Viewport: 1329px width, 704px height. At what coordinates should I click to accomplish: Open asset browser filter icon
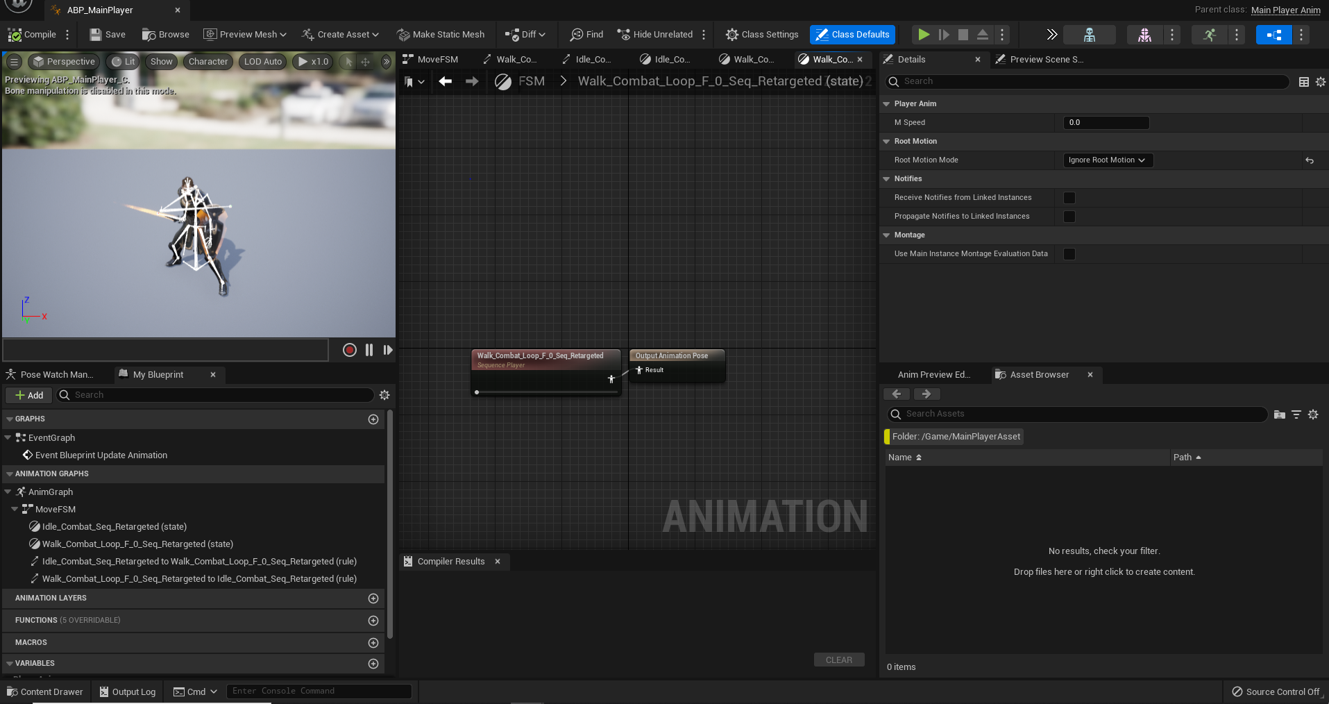pos(1296,414)
